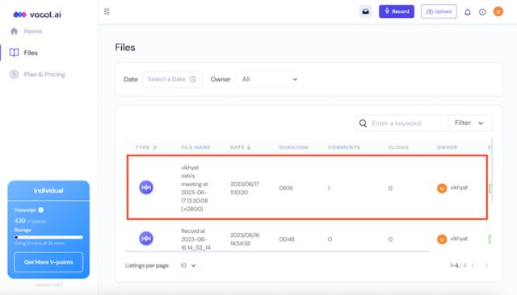This screenshot has width=517, height=295.
Task: Click the COMMENTS column header
Action: click(x=344, y=147)
